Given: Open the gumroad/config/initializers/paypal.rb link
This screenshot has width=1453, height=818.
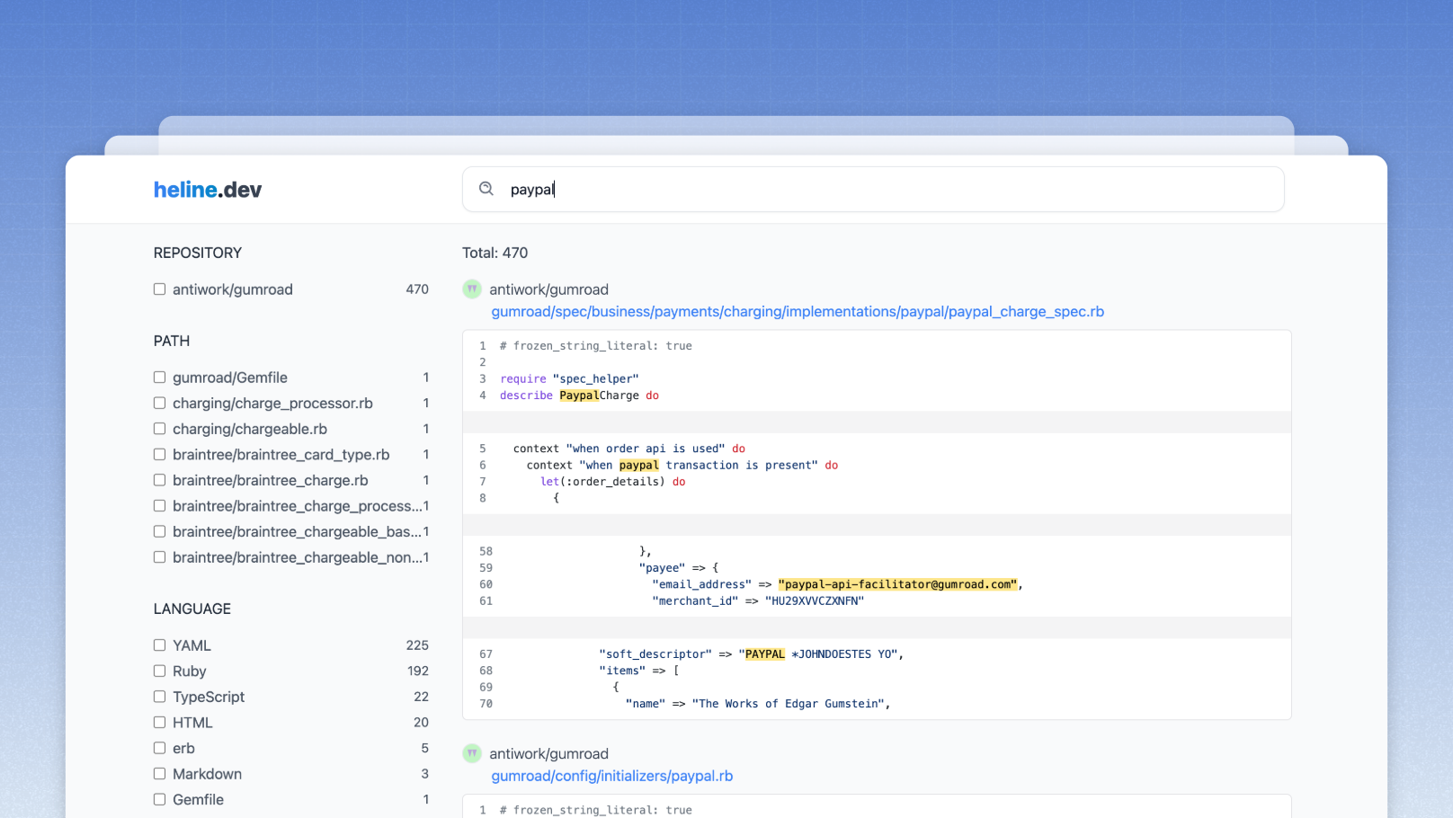Looking at the screenshot, I should tap(612, 776).
